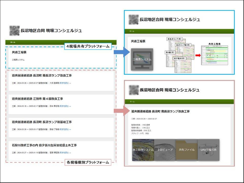Viewport: 244px width, 183px height.
Task: Click the logo in the bottom-right panel header
Action: pos(134,90)
